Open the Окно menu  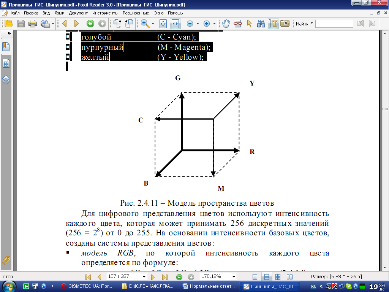coord(158,13)
